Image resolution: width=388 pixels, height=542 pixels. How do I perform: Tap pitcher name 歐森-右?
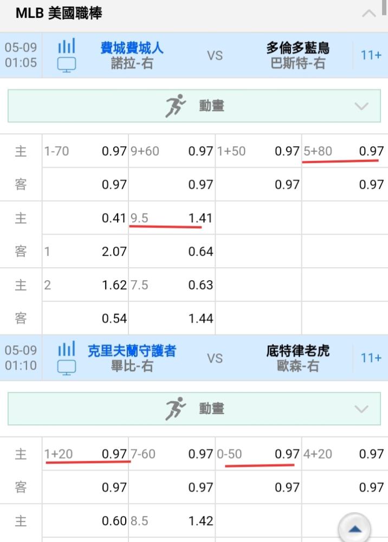pyautogui.click(x=298, y=366)
